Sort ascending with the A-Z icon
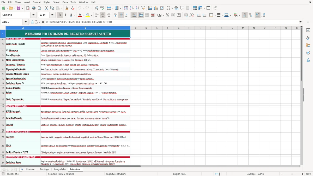This screenshot has height=176, width=313. (x=131, y=8)
